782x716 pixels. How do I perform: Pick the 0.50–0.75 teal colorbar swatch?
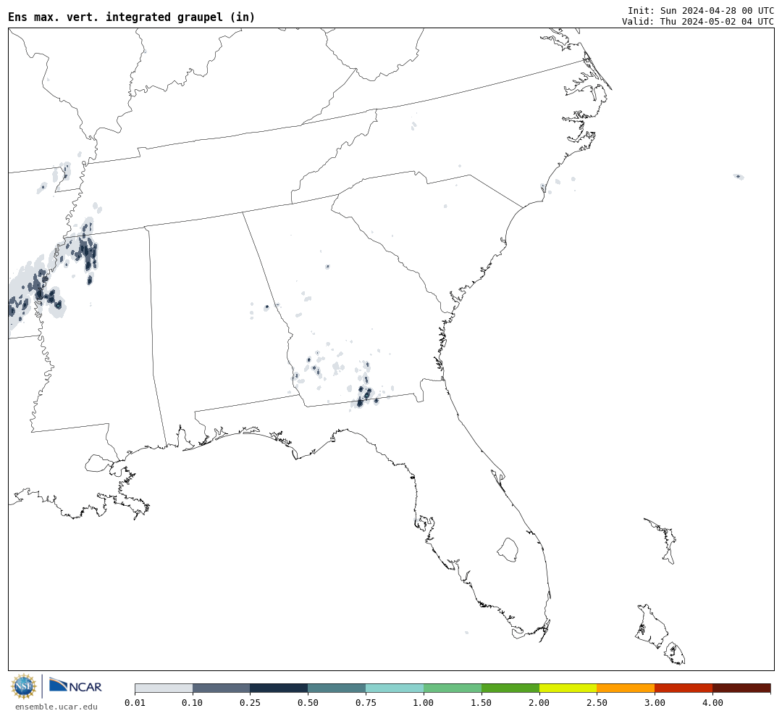pos(337,688)
